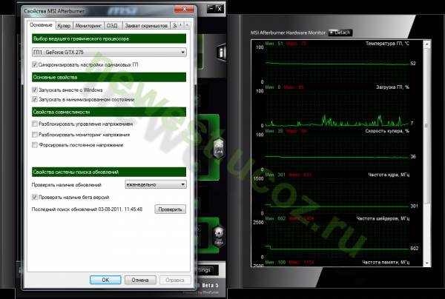Switch to the Захват скриншотов tab
The height and width of the screenshot is (299, 445).
146,26
